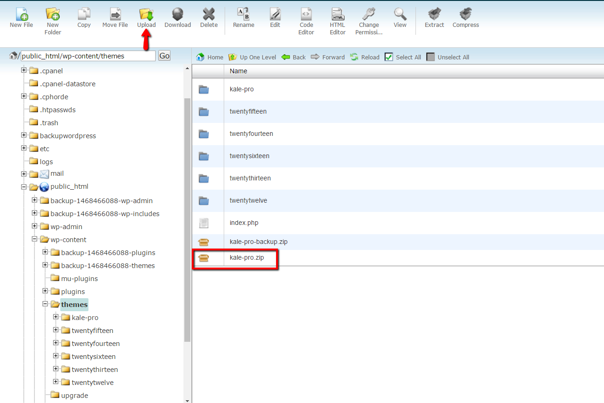604x403 pixels.
Task: Collapse the wp-content tree node
Action: point(34,239)
